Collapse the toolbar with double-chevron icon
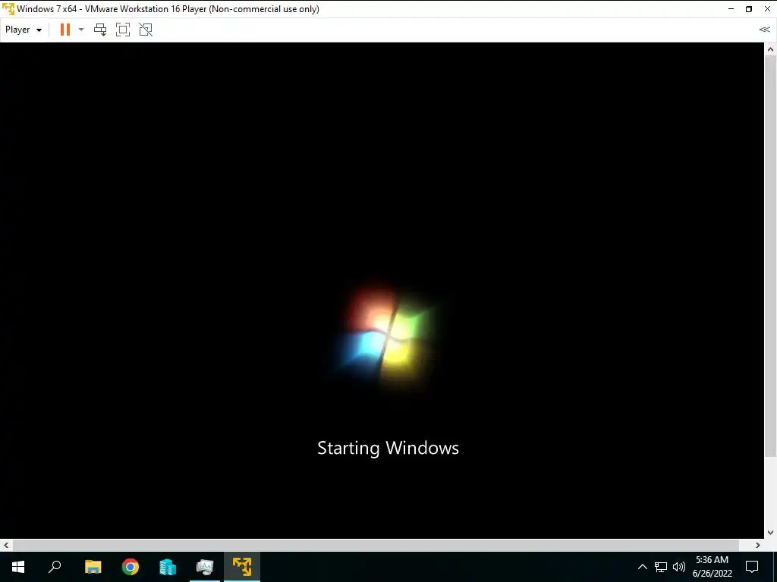The width and height of the screenshot is (777, 582). pyautogui.click(x=765, y=30)
